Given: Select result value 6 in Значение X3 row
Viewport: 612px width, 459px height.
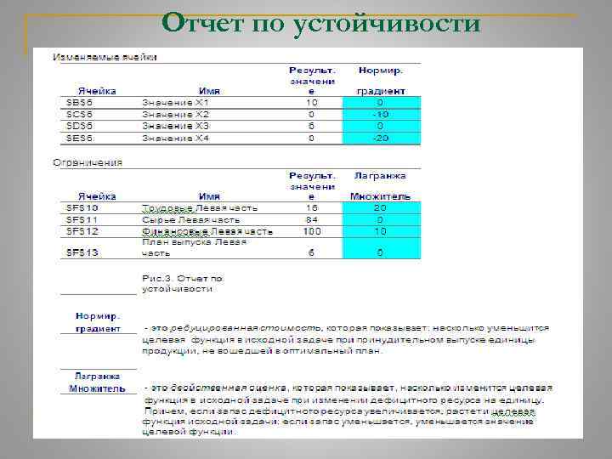Looking at the screenshot, I should [311, 126].
